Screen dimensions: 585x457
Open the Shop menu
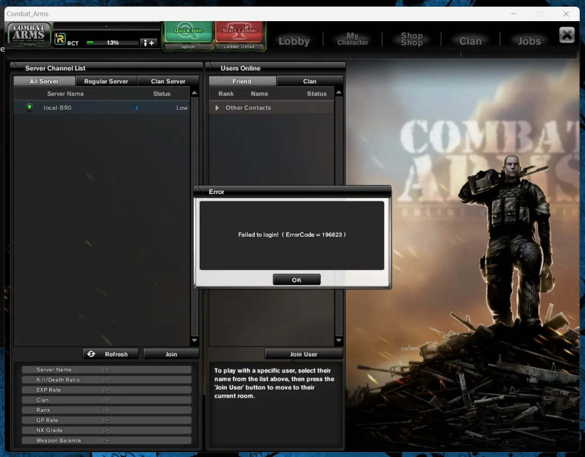[x=412, y=39]
